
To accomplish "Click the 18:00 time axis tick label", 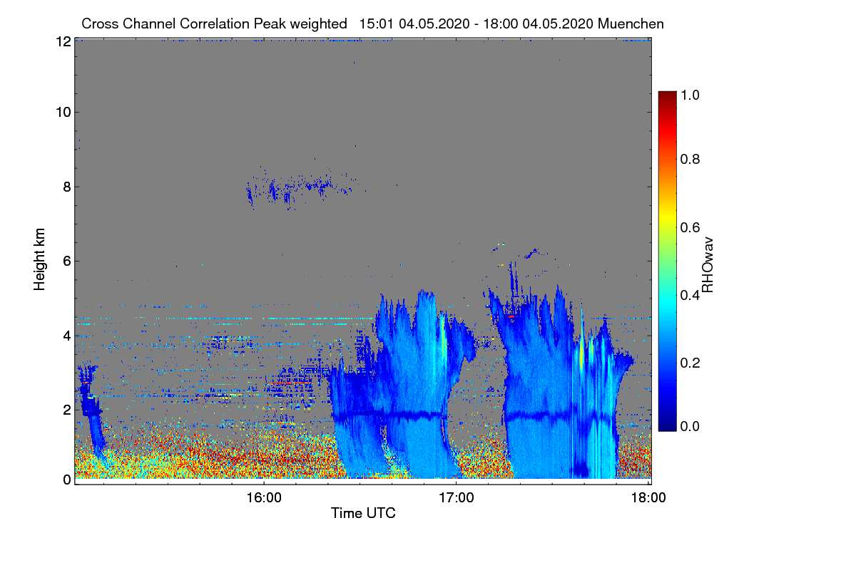I will click(648, 498).
